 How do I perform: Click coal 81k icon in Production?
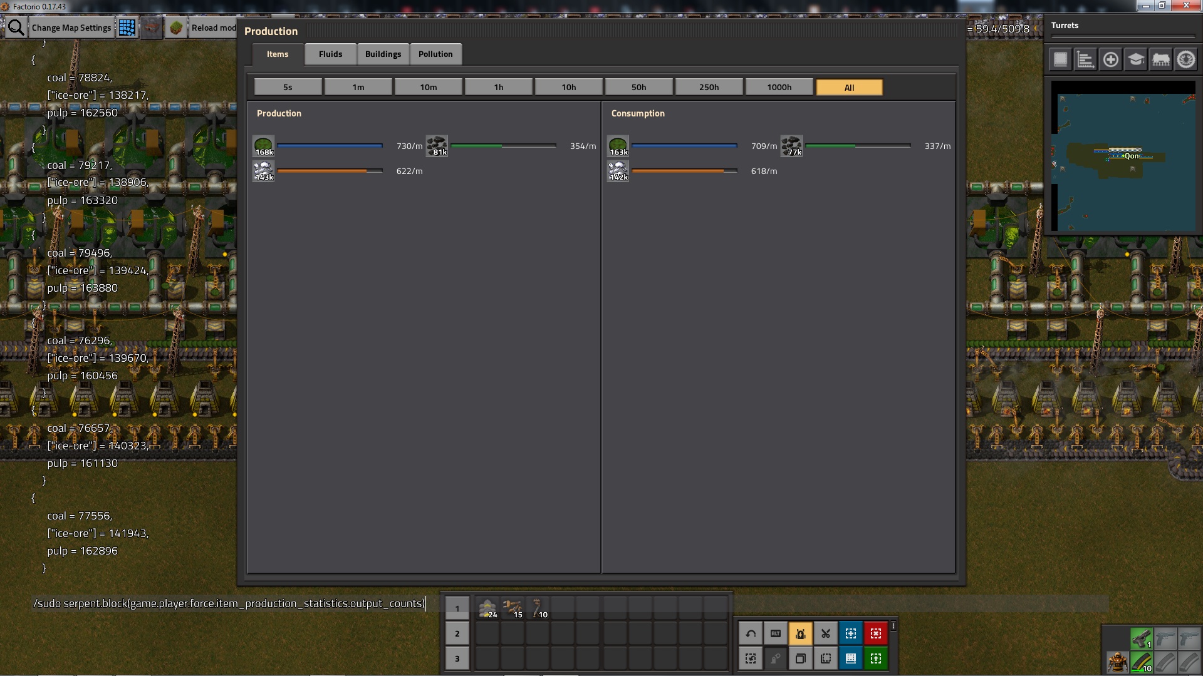pyautogui.click(x=437, y=146)
